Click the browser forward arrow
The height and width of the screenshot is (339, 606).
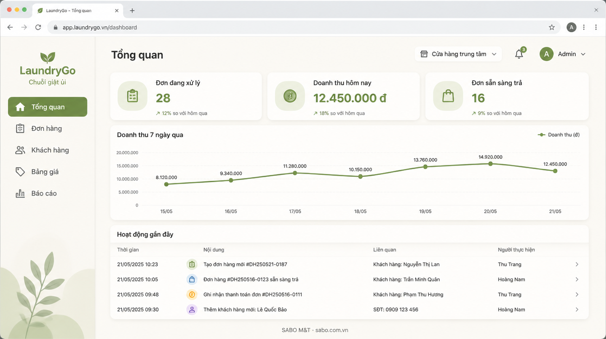(x=24, y=27)
